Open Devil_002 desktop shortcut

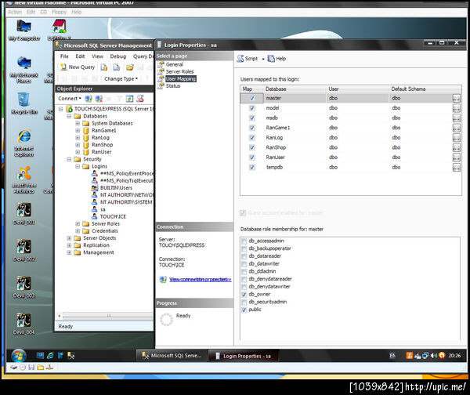24,251
